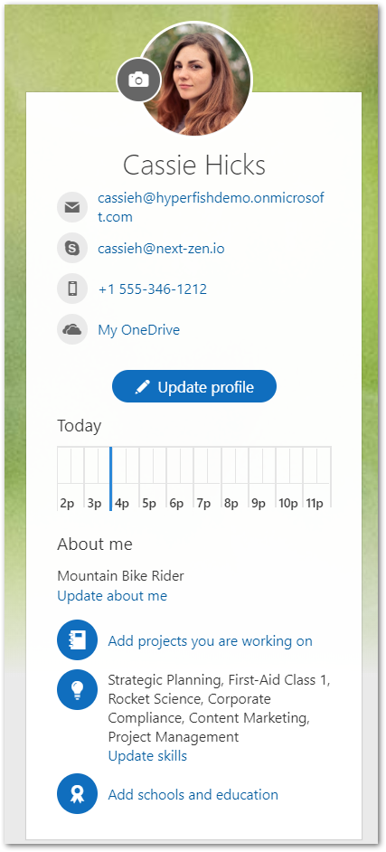Click the blue current-time marker in Today calendar
Viewport: 386px width, 852px height.
(x=111, y=478)
